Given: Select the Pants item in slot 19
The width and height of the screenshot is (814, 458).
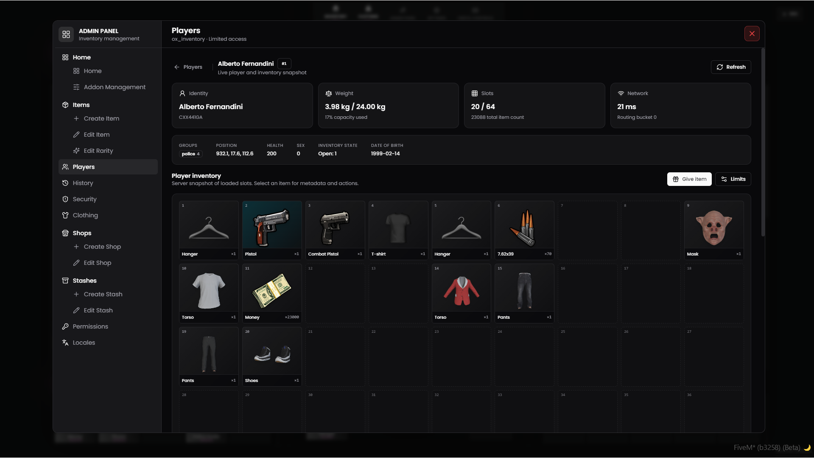Looking at the screenshot, I should [x=209, y=356].
